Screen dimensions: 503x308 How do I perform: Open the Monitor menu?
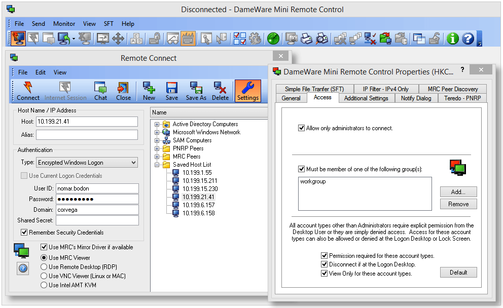(x=64, y=23)
